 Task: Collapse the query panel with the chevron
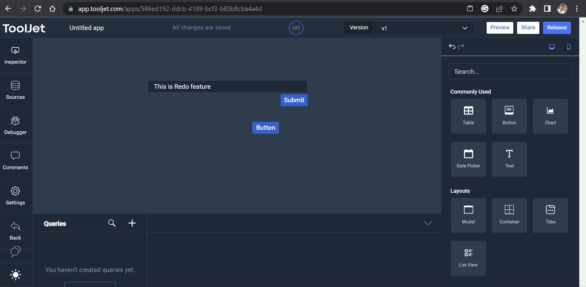[428, 223]
